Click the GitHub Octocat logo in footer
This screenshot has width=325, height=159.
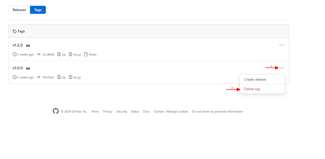point(56,111)
